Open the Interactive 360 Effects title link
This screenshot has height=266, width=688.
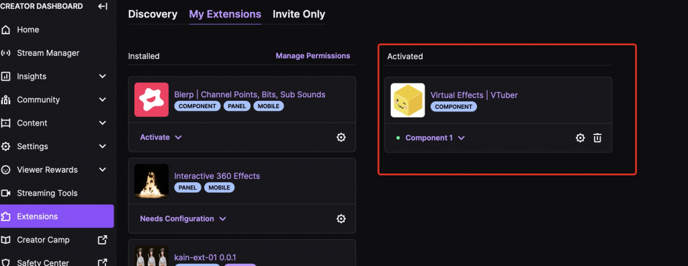pos(217,176)
